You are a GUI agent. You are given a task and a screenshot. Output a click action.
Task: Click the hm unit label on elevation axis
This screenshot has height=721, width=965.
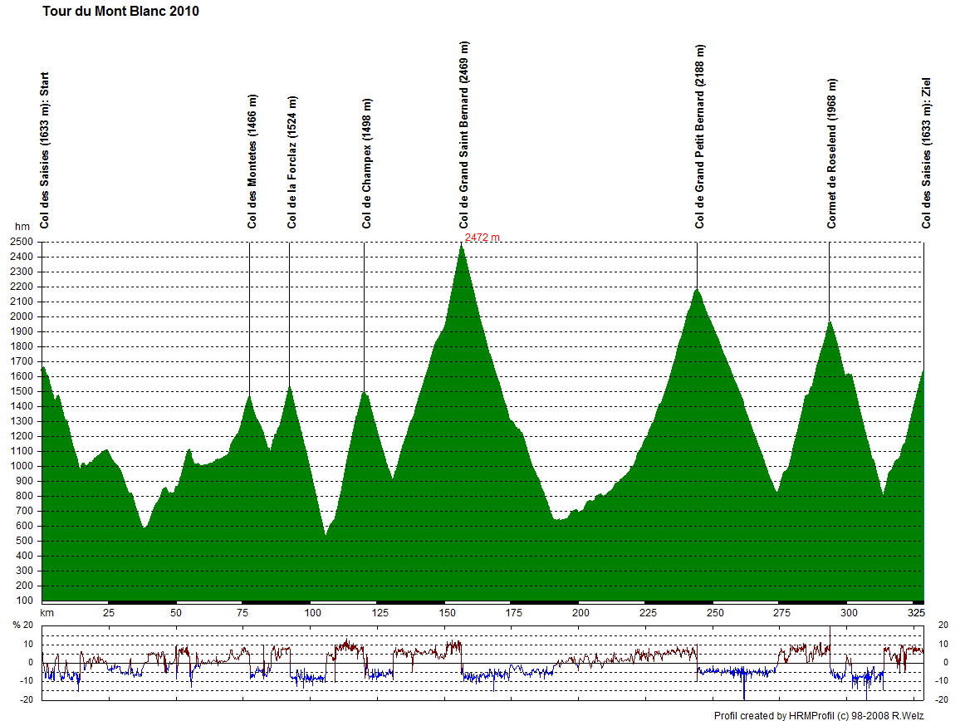pyautogui.click(x=22, y=227)
